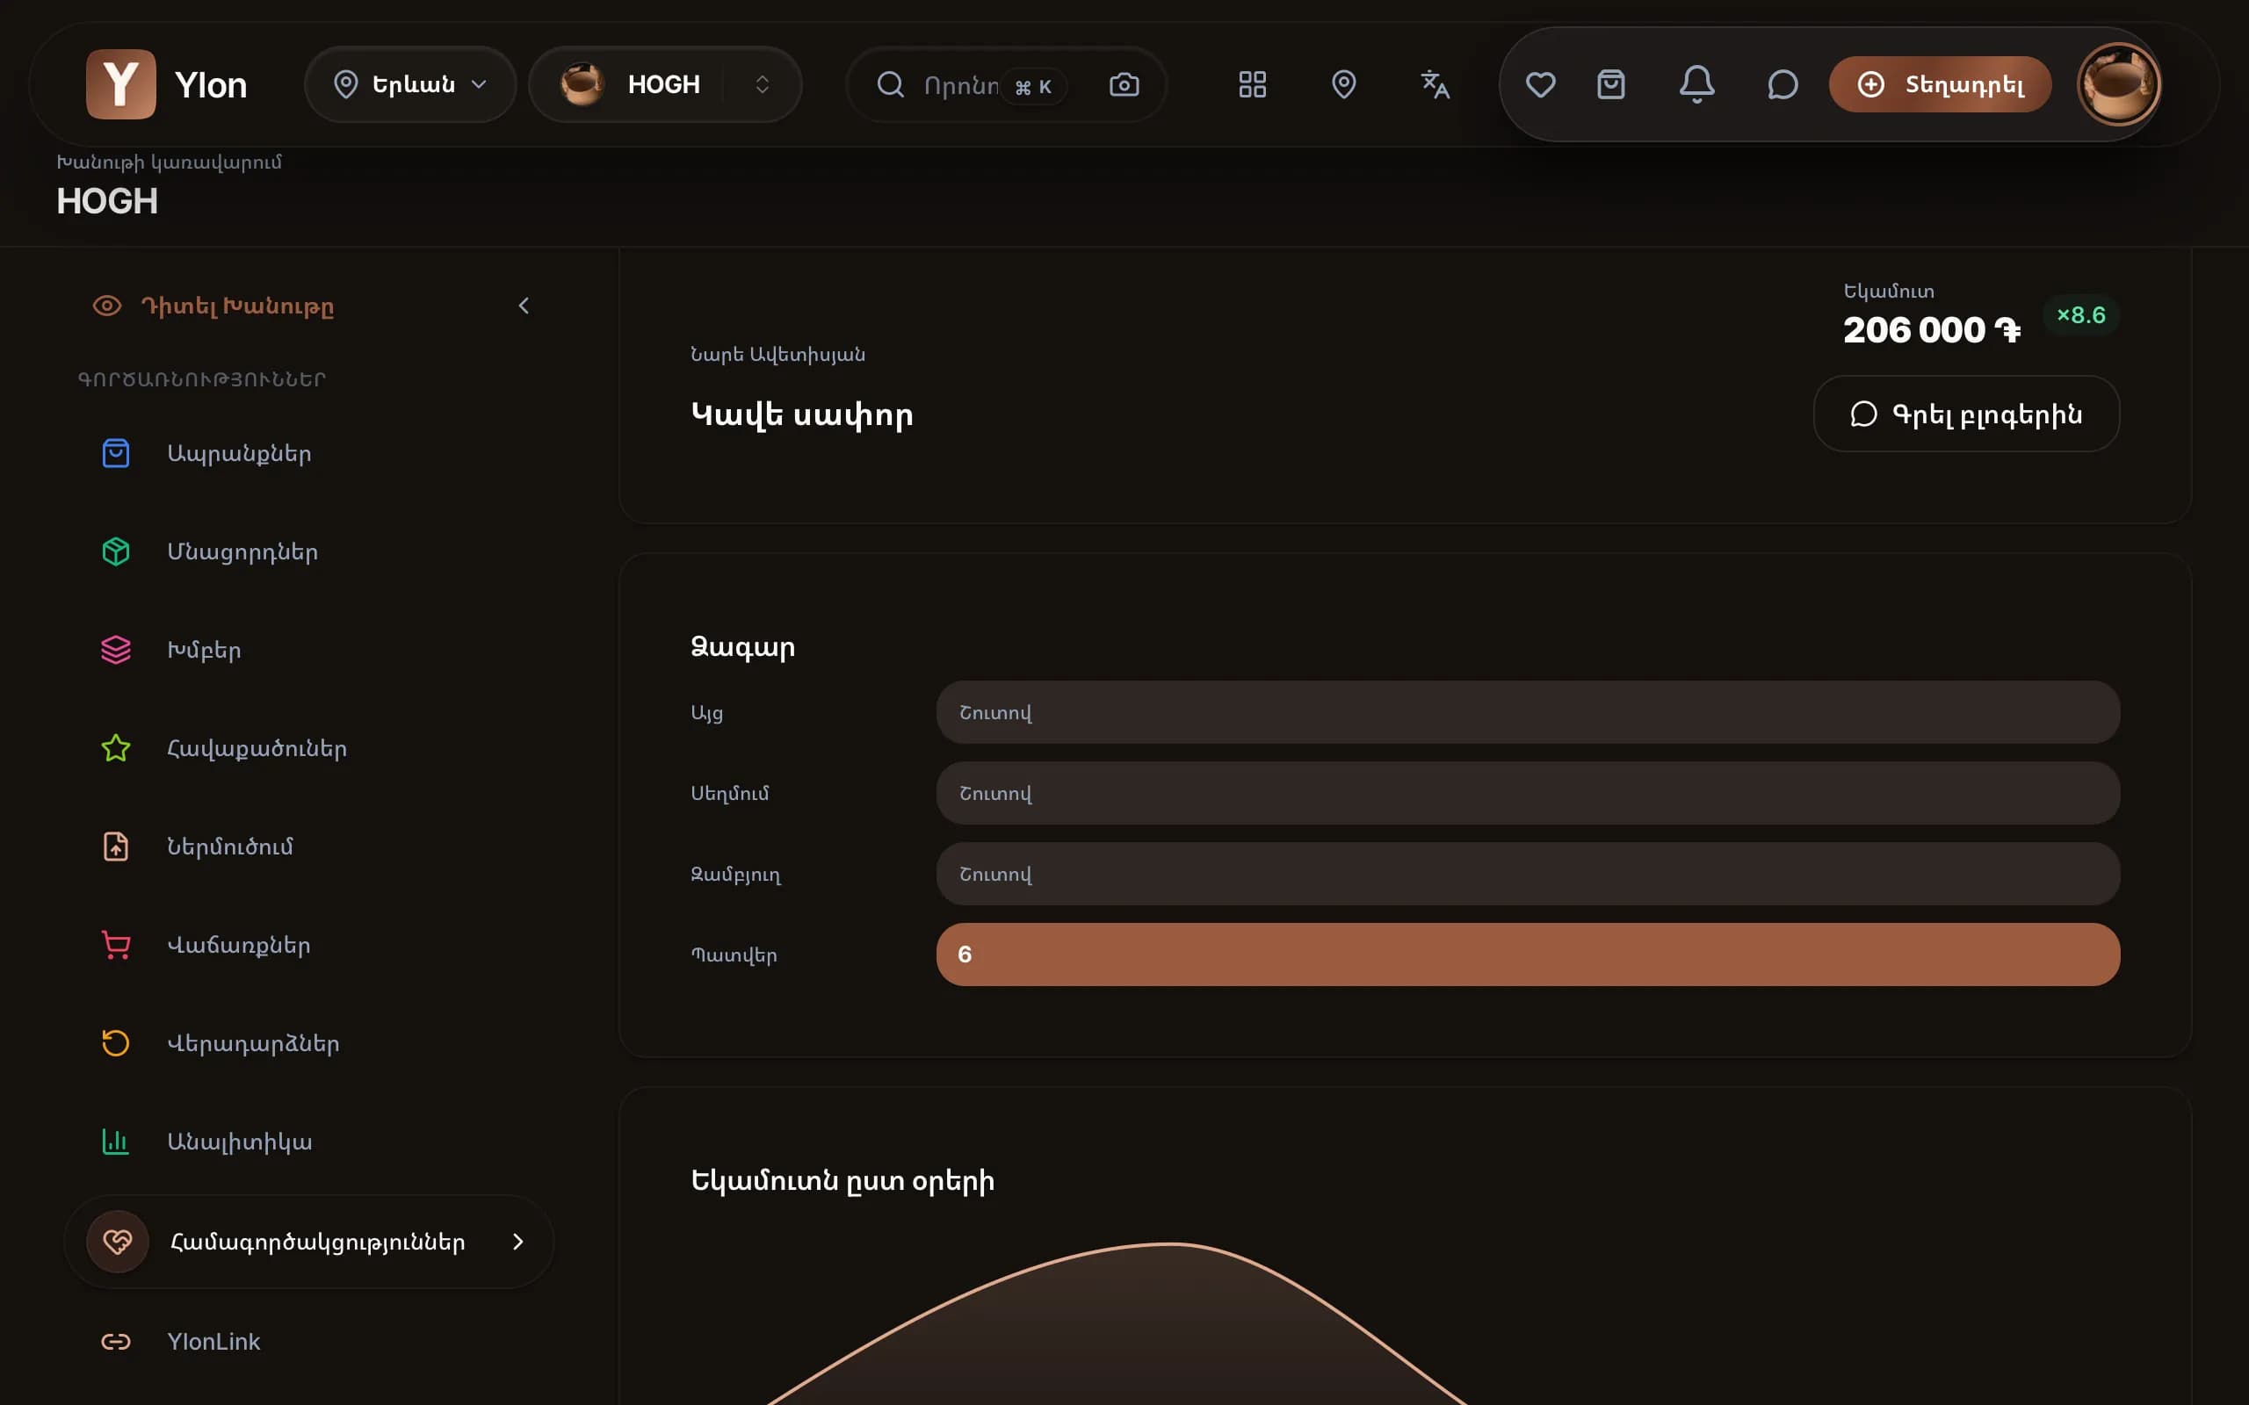Click the Տեղադրել button
This screenshot has height=1405, width=2249.
pos(1940,84)
